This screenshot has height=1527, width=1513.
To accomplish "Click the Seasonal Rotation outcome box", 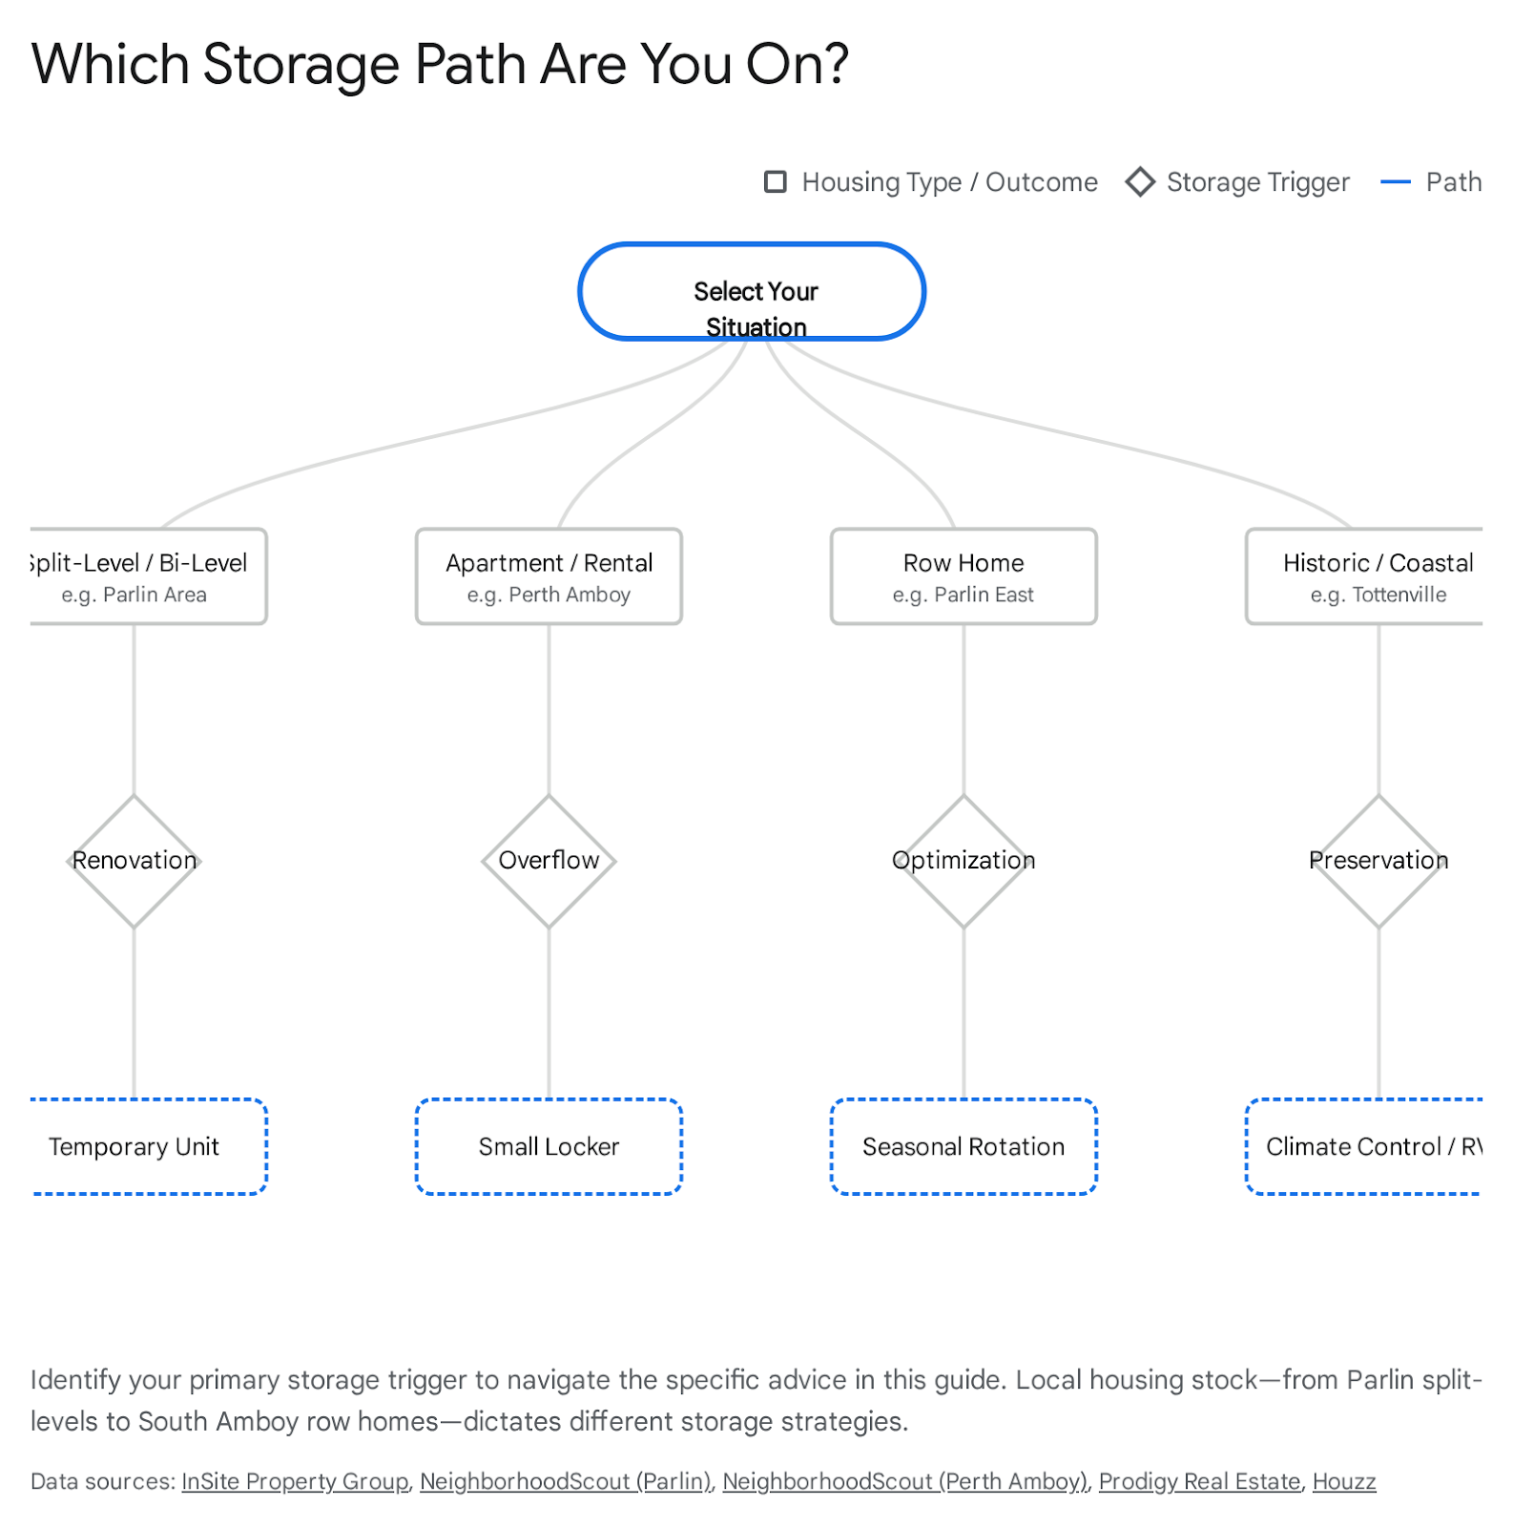I will (x=964, y=1146).
